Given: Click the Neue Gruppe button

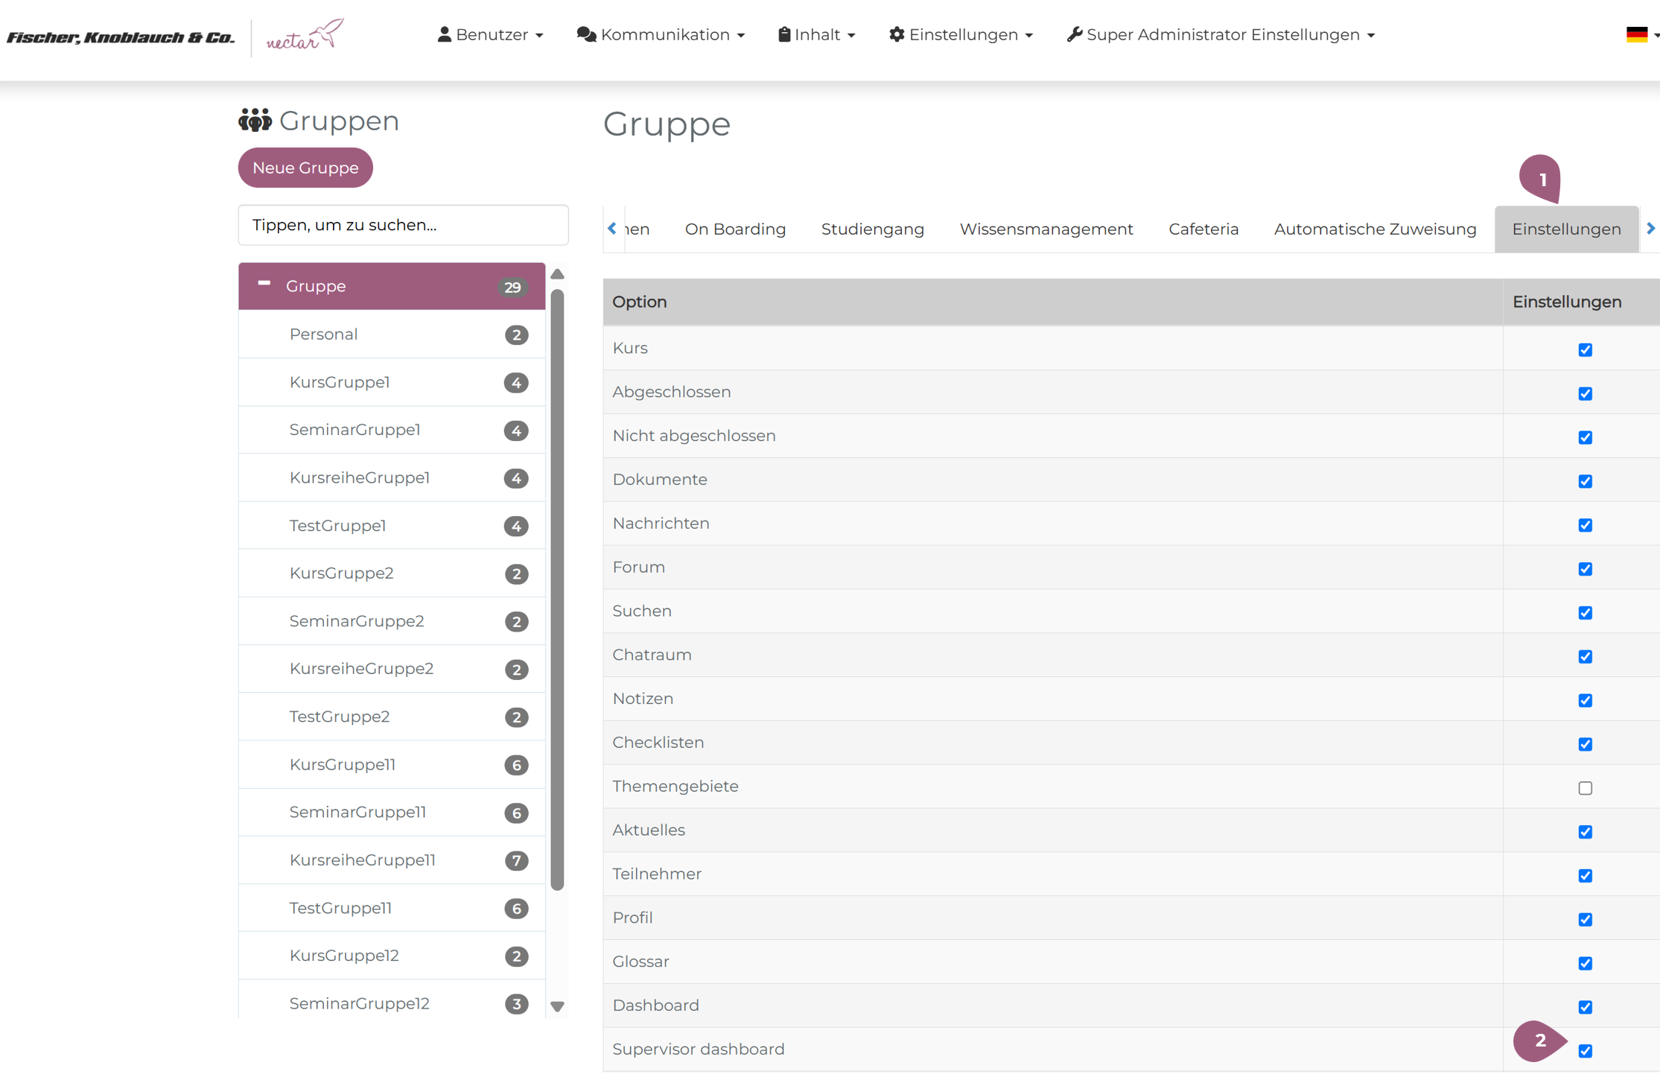Looking at the screenshot, I should pos(305,168).
